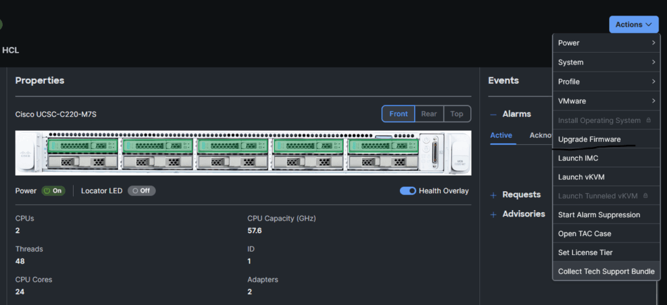Click CPU Cores value 24
Viewport: 667px width, 305px height.
(20, 292)
